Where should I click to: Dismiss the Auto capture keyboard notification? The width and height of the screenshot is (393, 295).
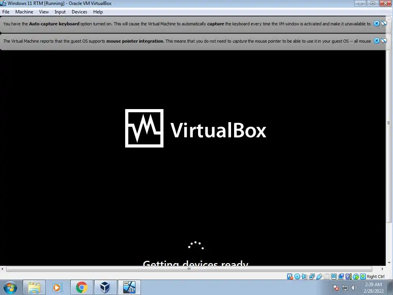[376, 23]
